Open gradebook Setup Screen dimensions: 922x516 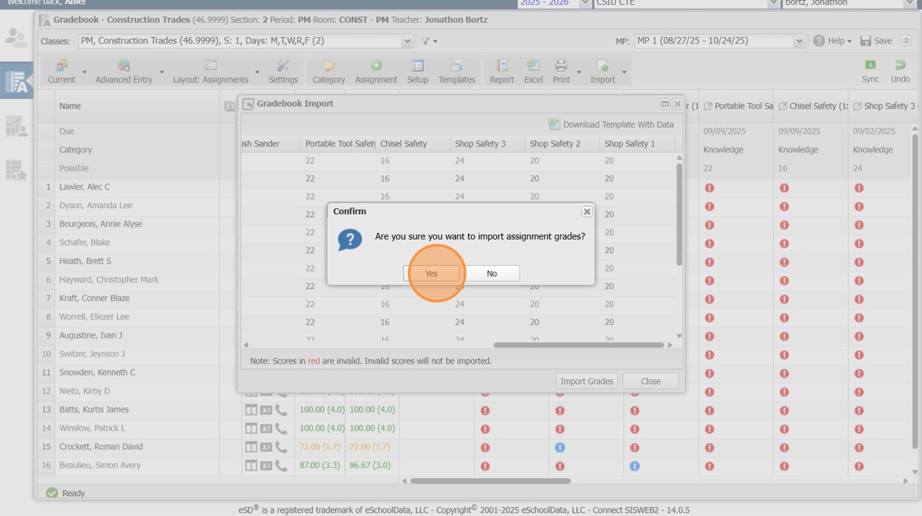click(417, 72)
